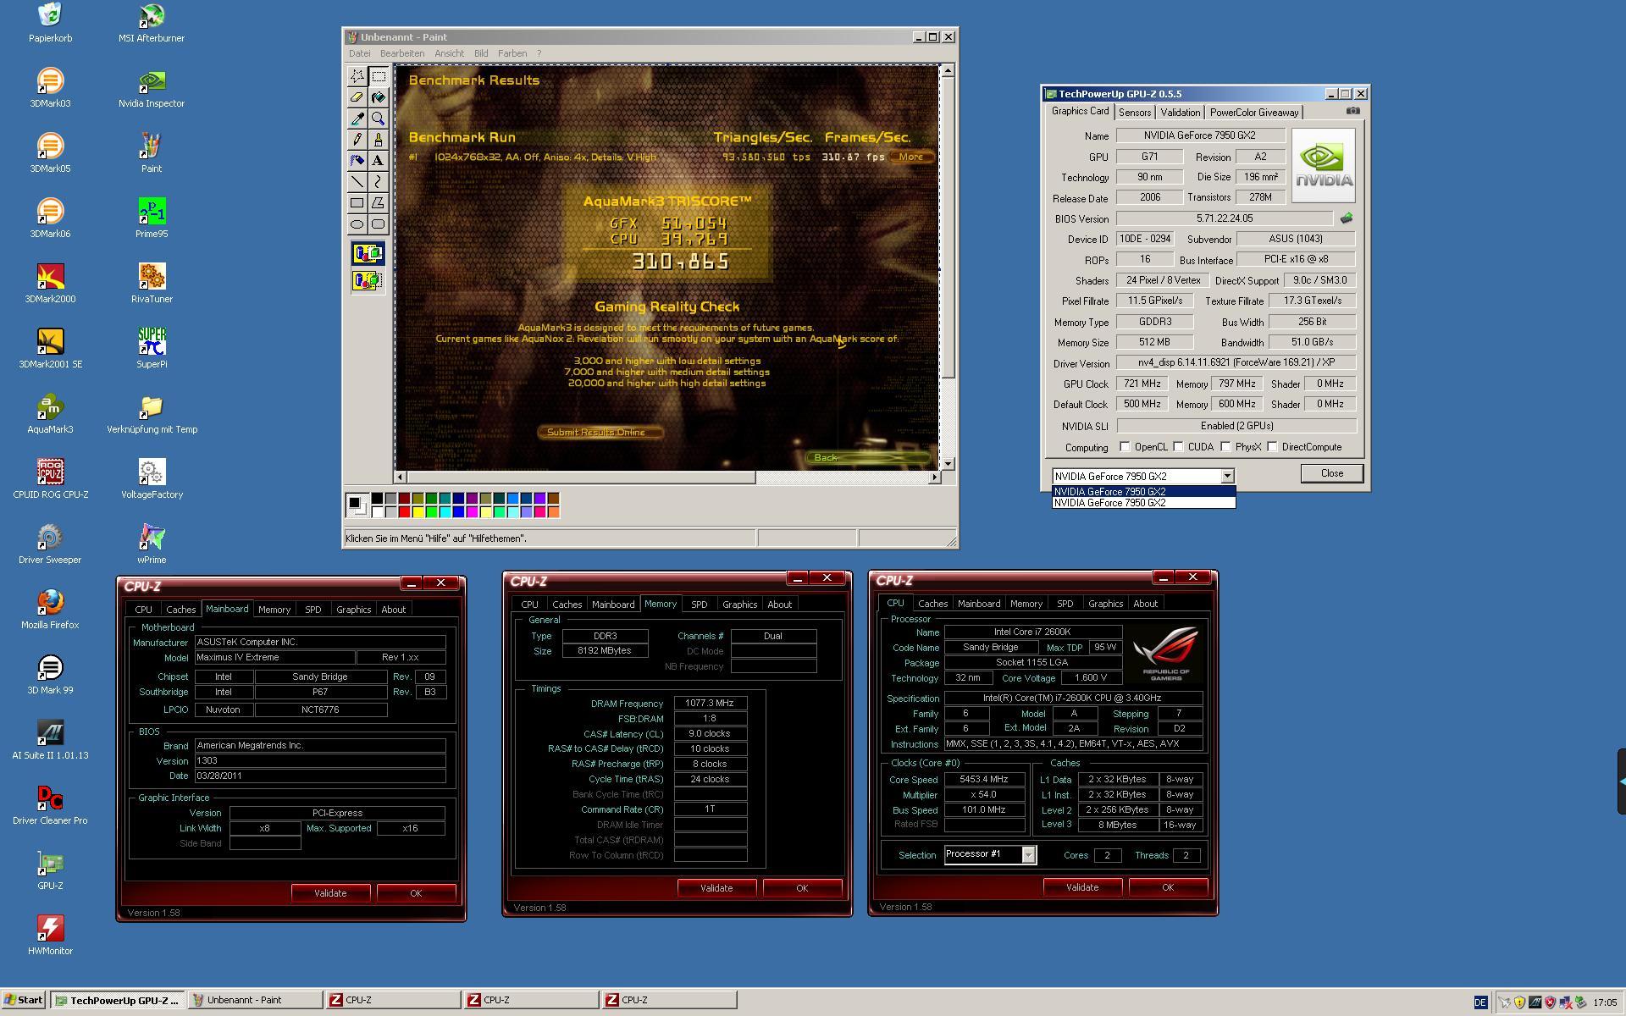1626x1016 pixels.
Task: Open the AquaMark3 desktop shortcut
Action: [x=50, y=414]
